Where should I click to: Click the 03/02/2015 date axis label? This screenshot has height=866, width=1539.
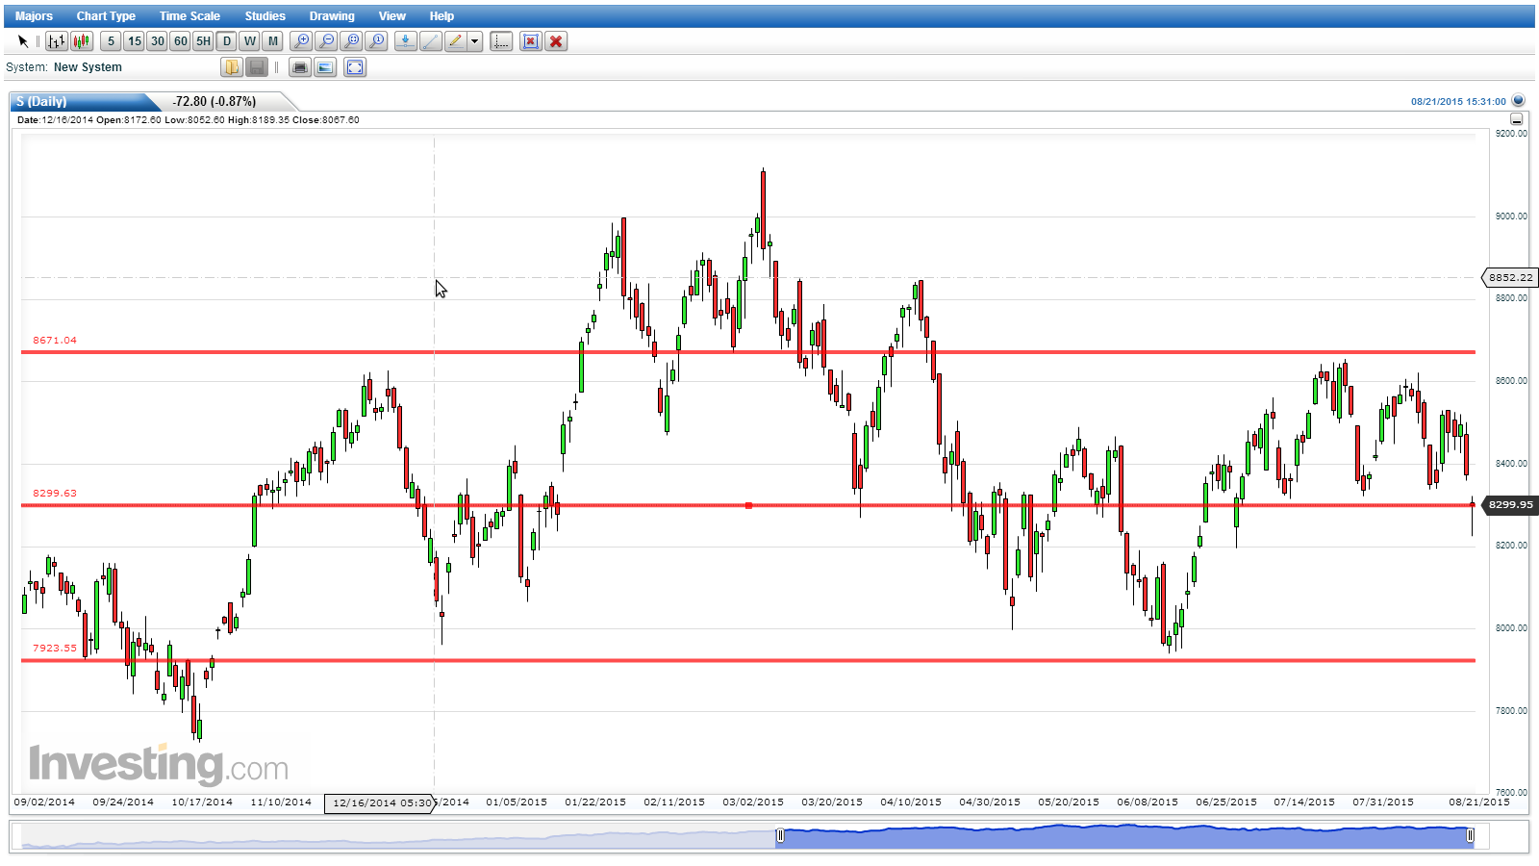coord(753,802)
